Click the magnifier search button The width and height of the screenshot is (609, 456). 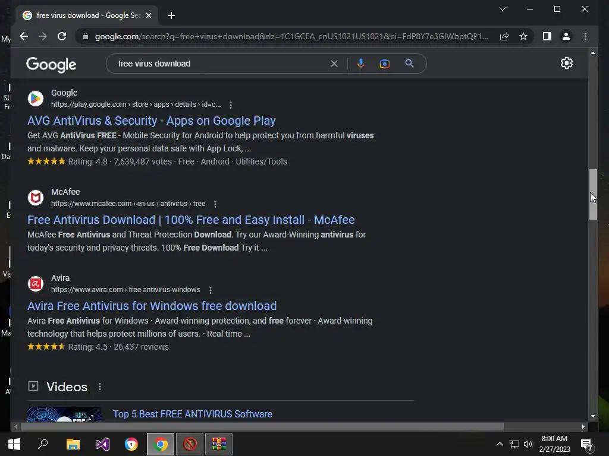tap(409, 64)
